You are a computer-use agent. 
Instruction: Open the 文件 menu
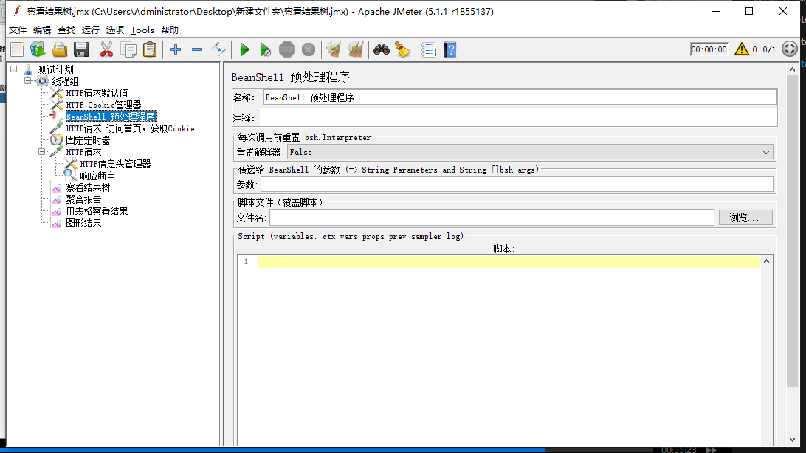[18, 30]
